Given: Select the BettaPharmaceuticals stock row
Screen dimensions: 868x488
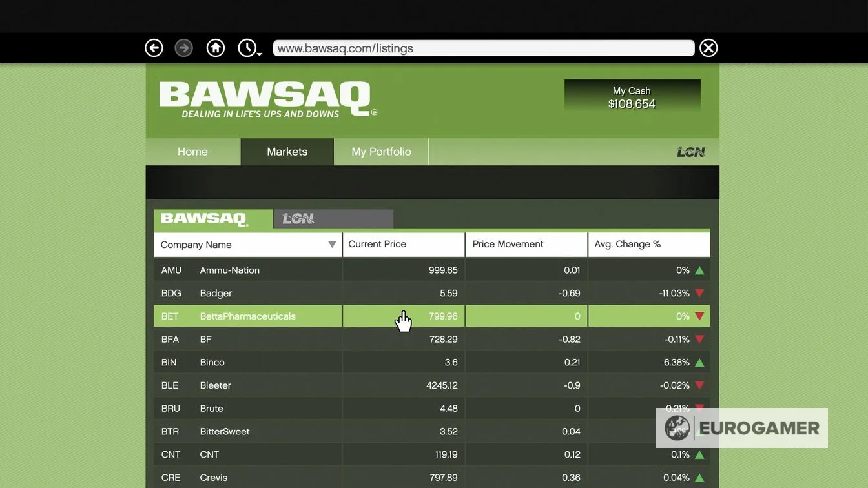Looking at the screenshot, I should (248, 316).
